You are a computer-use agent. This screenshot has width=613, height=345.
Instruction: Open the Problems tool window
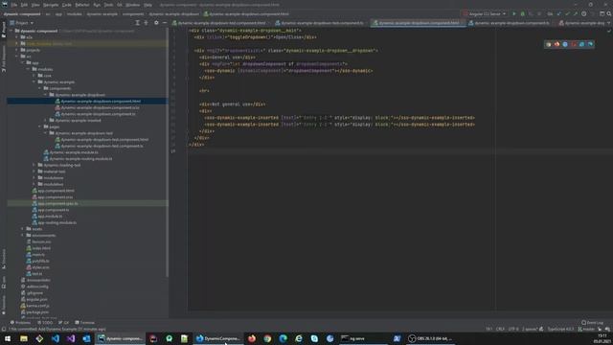20,323
